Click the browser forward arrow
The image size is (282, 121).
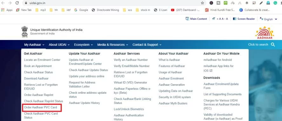point(10,3)
